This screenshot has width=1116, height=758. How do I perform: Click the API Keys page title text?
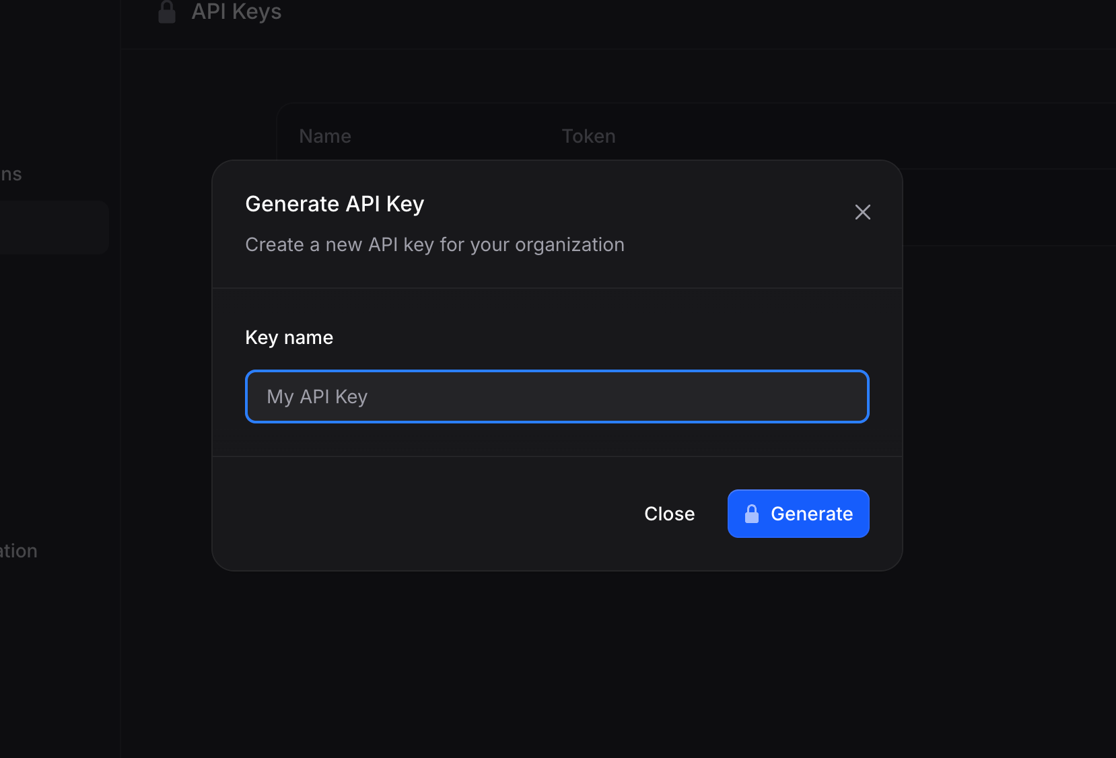click(x=236, y=11)
